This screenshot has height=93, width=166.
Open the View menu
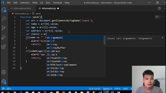click(35, 3)
